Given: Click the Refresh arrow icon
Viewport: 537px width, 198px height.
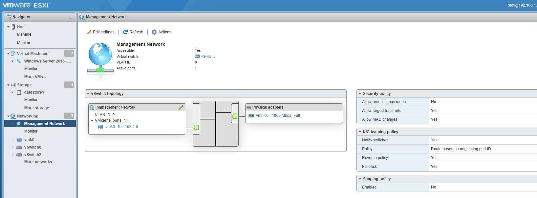Looking at the screenshot, I should (x=125, y=32).
